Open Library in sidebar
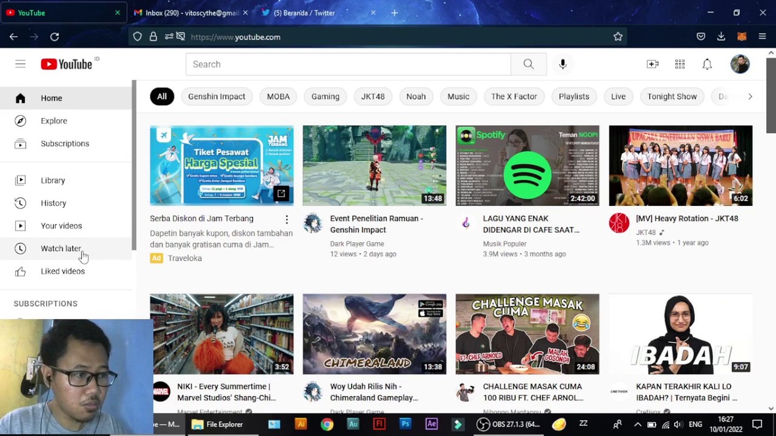Image resolution: width=776 pixels, height=436 pixels. [x=65, y=180]
